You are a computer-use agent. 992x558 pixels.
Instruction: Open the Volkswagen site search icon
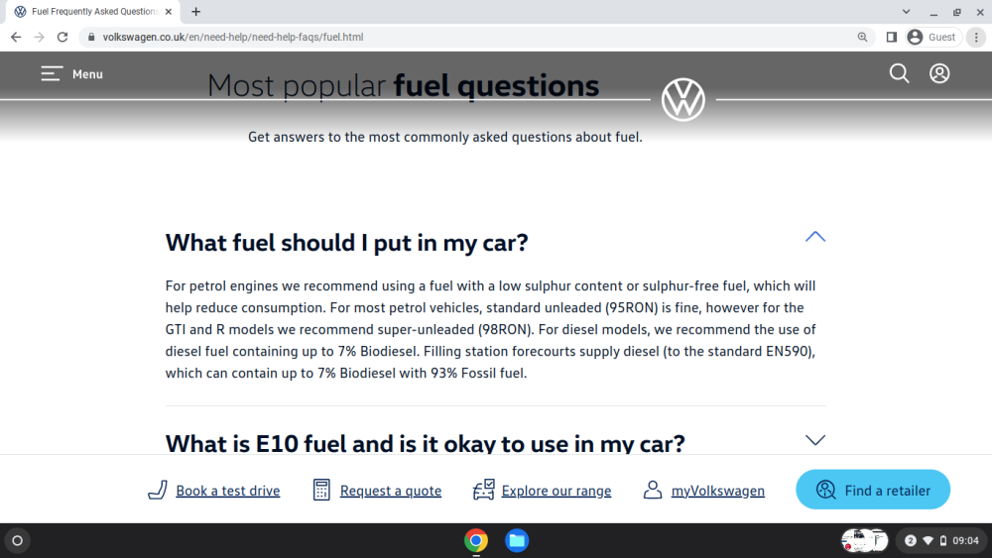tap(899, 73)
